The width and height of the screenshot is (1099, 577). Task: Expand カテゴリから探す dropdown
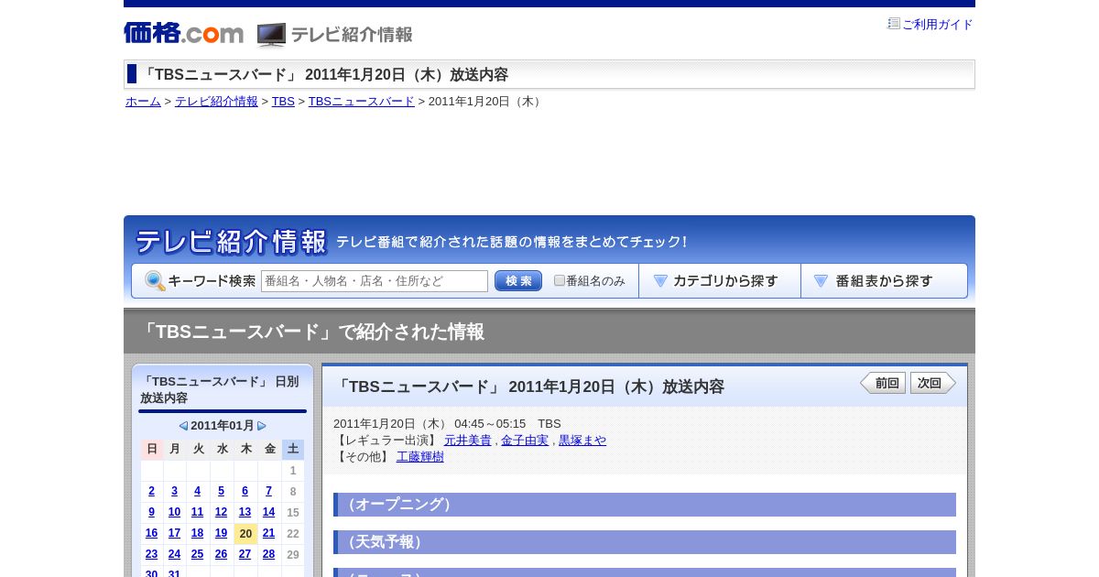coord(720,281)
